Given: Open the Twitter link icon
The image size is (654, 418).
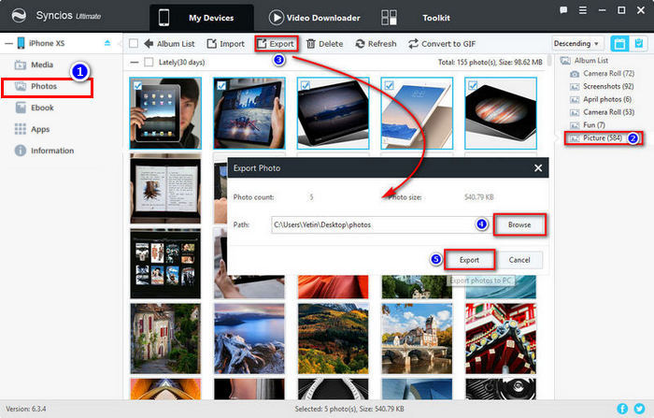Looking at the screenshot, I should 639,409.
